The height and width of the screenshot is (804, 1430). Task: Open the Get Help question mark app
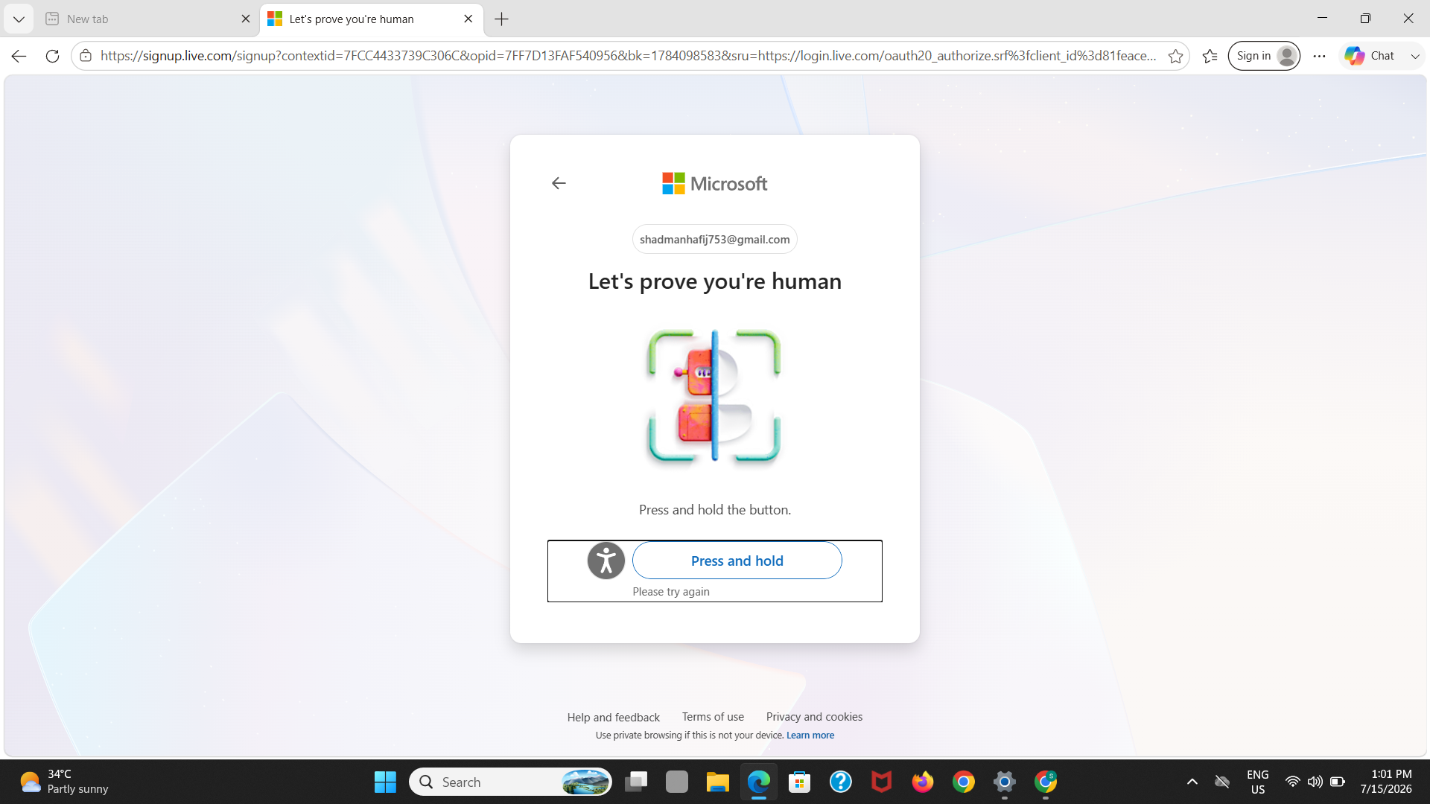click(841, 782)
